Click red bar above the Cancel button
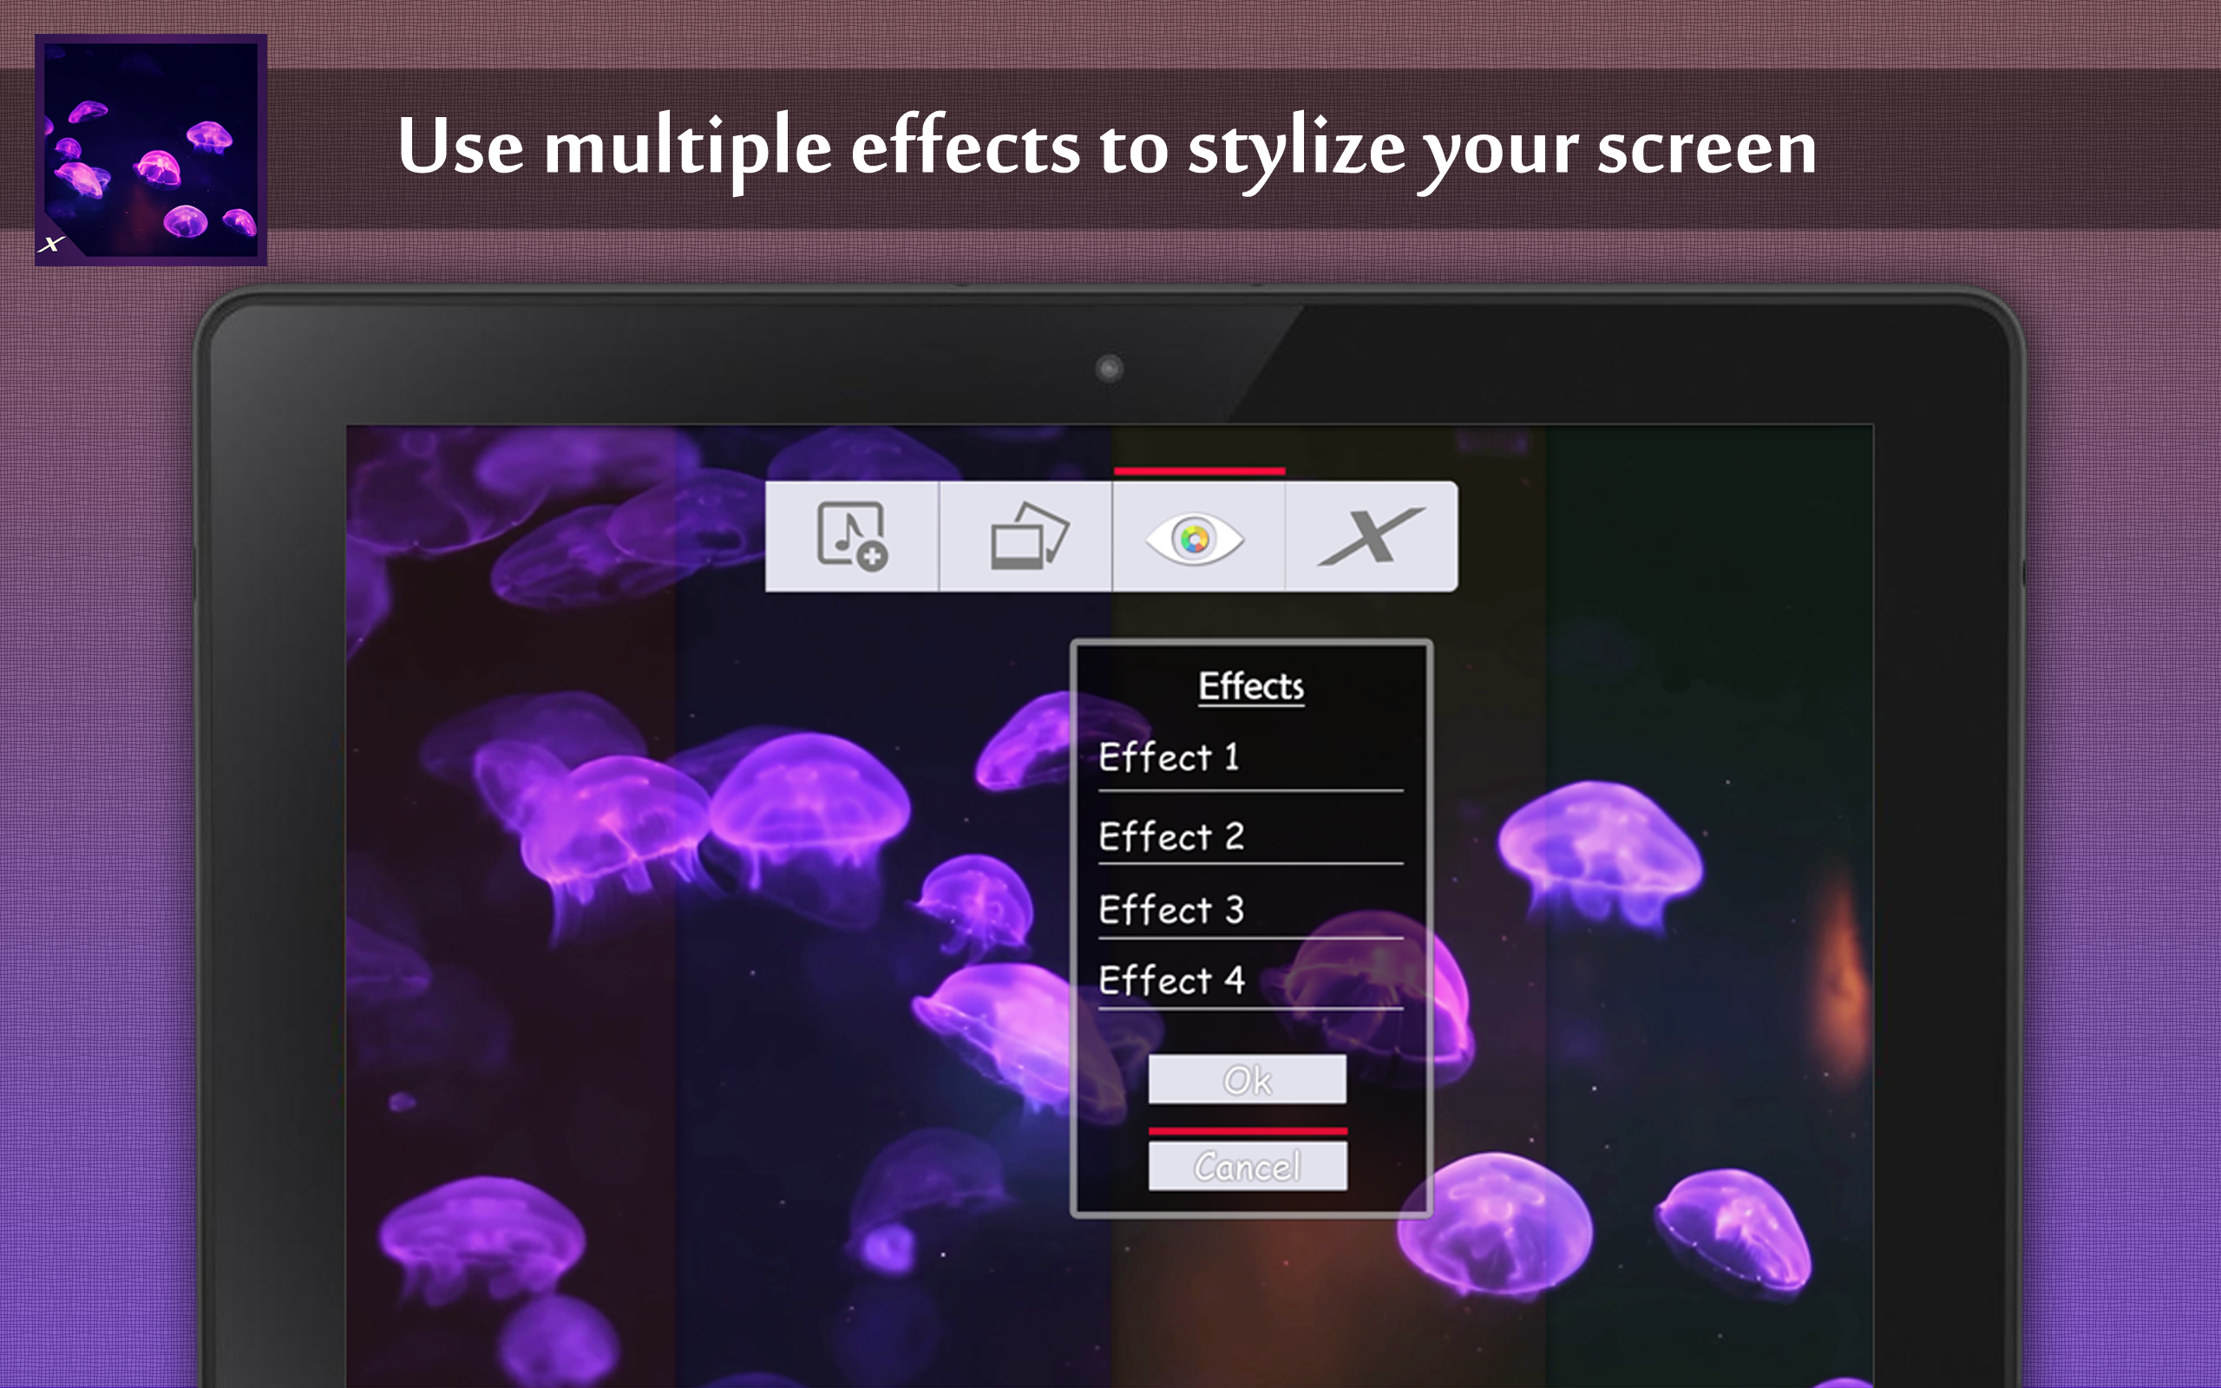 coord(1248,1131)
